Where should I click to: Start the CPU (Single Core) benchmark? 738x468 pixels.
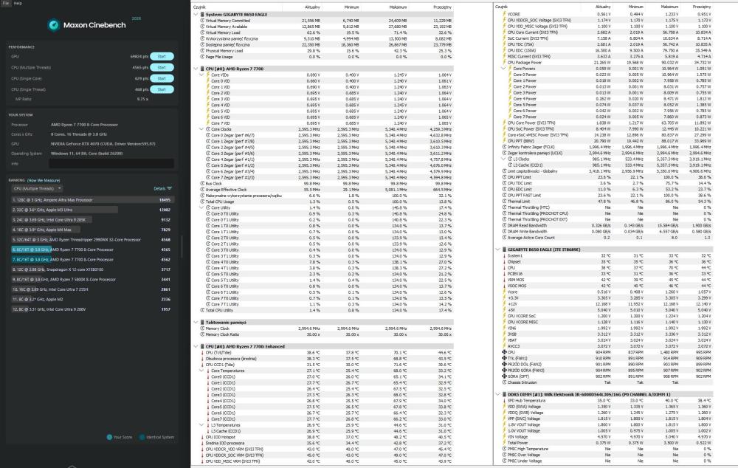tap(162, 78)
